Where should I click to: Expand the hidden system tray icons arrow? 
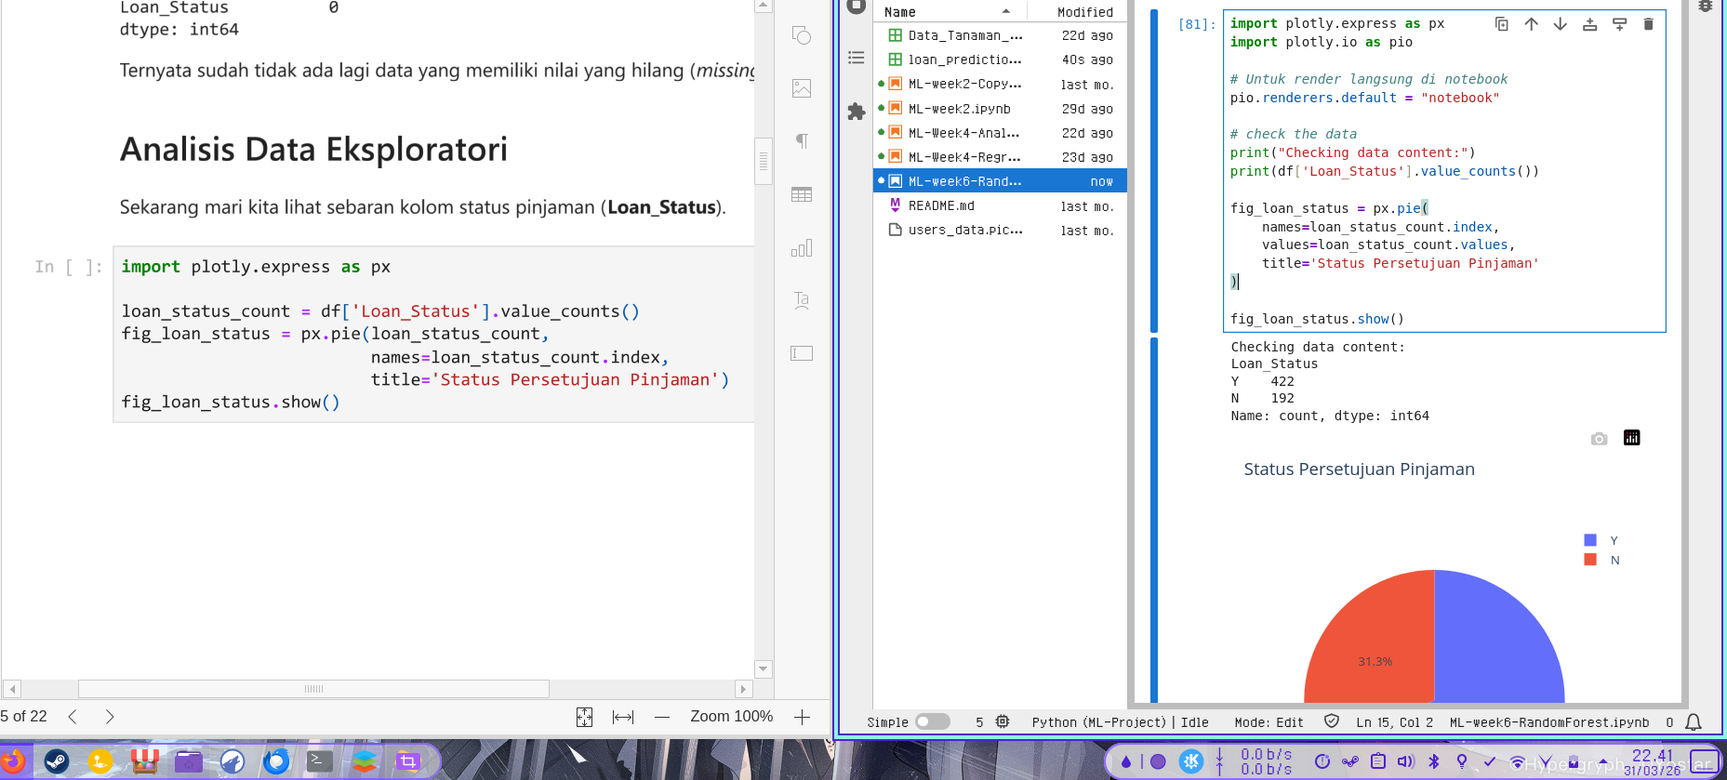(x=1602, y=762)
